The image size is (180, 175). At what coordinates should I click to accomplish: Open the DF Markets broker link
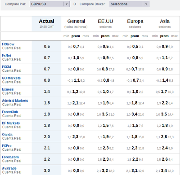click(11, 123)
